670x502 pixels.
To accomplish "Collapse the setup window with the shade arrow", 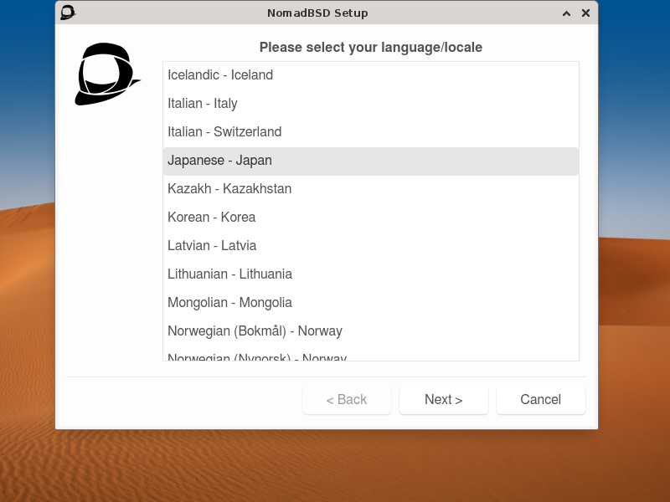I will pos(566,13).
